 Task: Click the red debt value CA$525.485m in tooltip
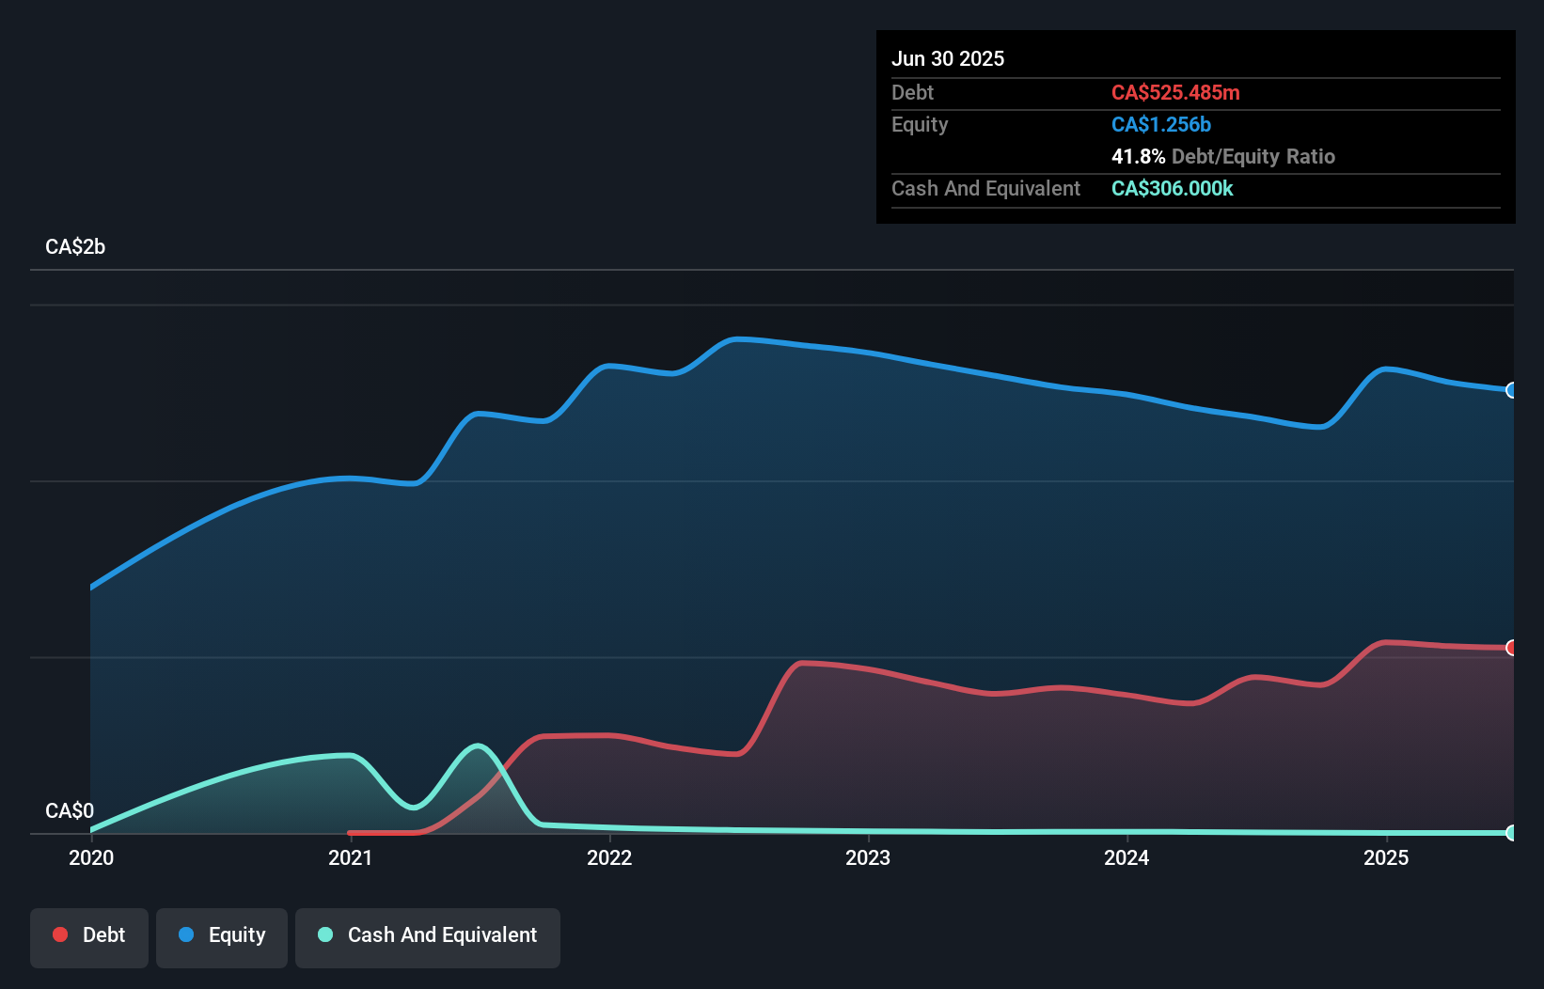(x=1176, y=92)
